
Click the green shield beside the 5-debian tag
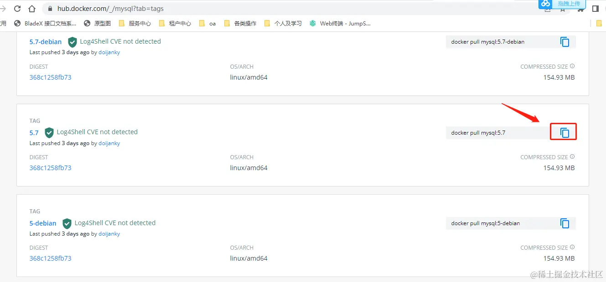[67, 223]
